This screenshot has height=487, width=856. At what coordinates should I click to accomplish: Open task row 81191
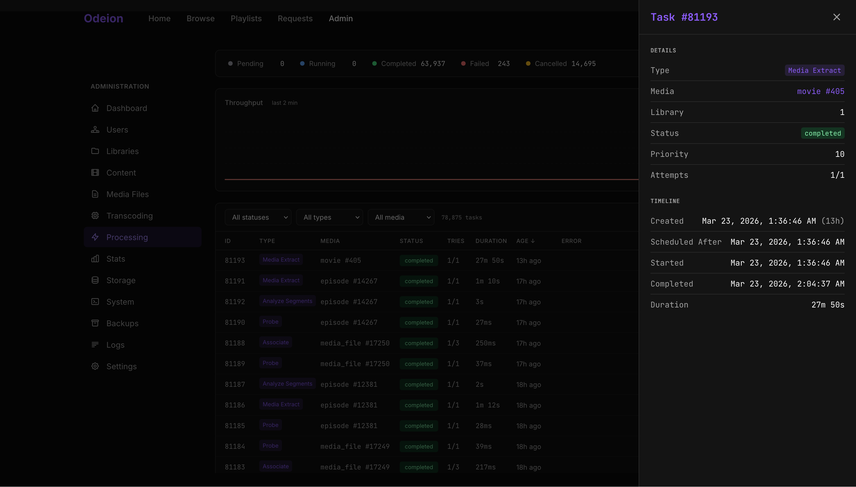pos(427,281)
